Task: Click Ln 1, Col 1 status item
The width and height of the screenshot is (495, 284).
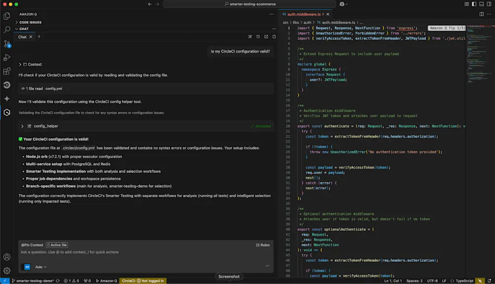Action: [393, 281]
